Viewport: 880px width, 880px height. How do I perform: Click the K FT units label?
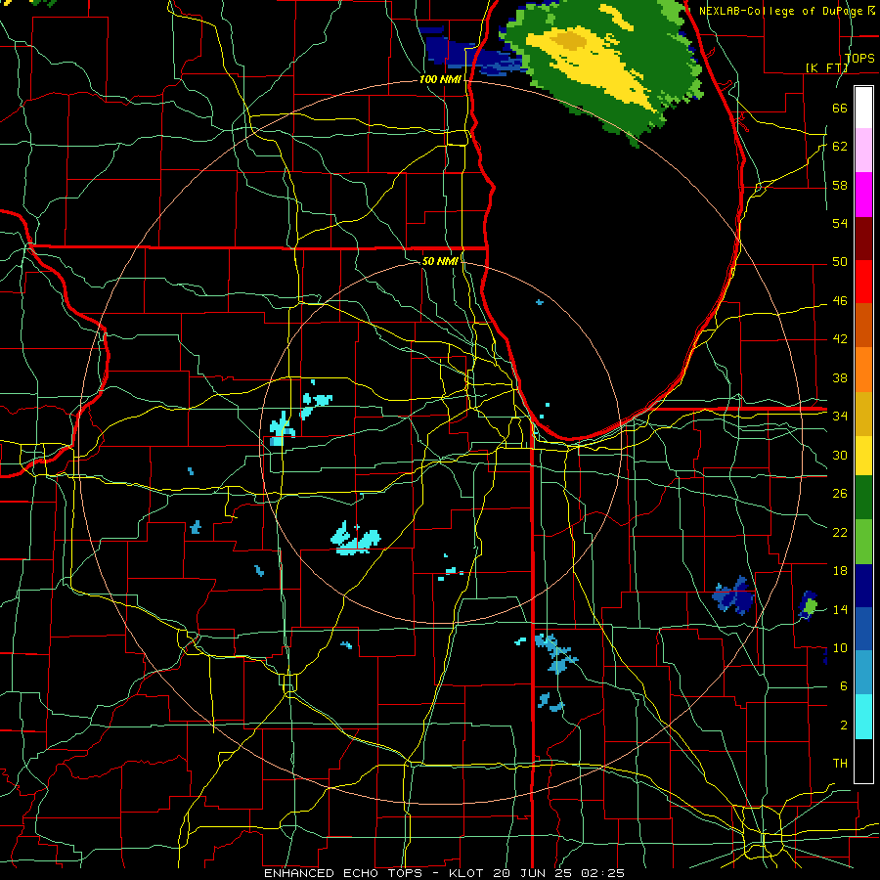pyautogui.click(x=826, y=67)
